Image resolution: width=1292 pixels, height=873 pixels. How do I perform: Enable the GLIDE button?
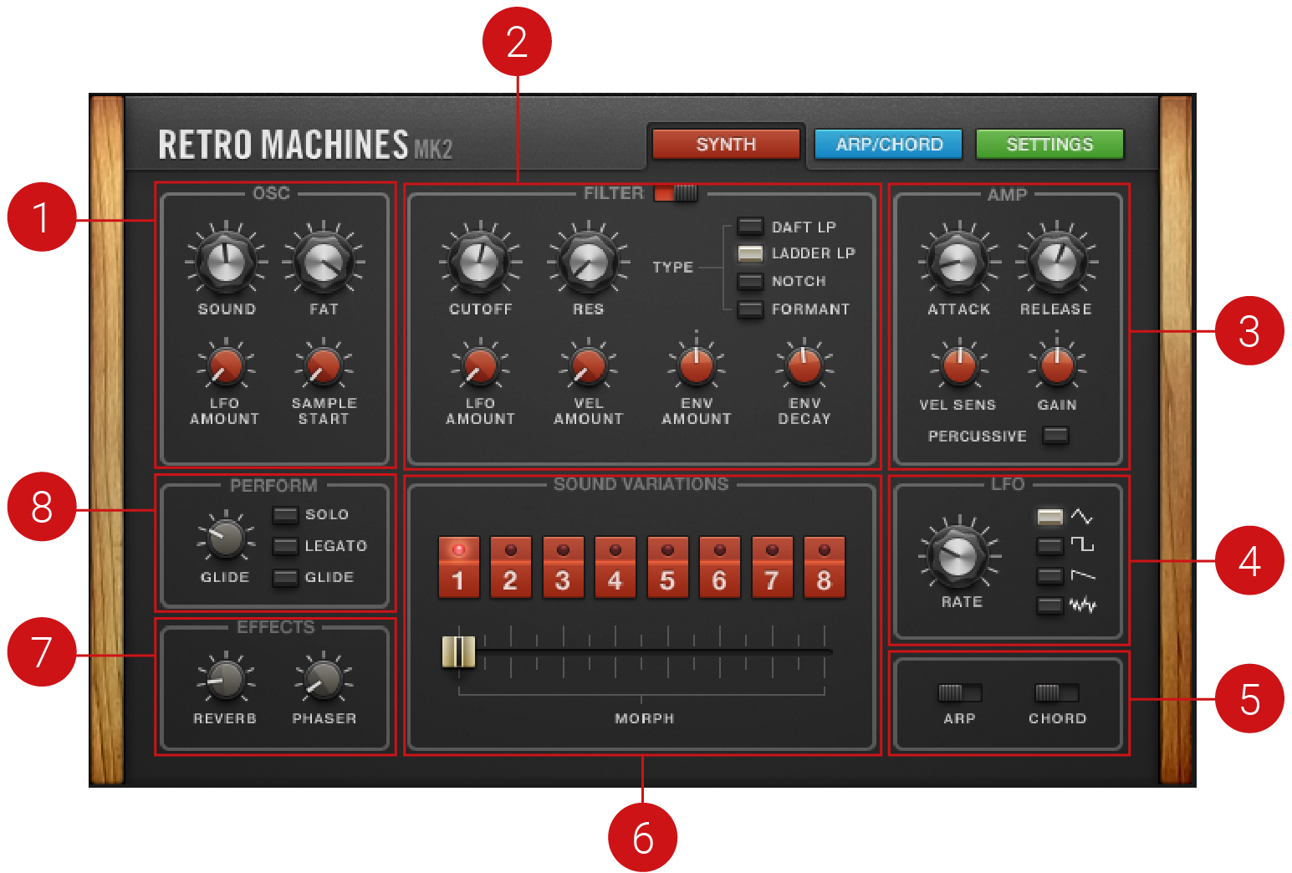(x=285, y=577)
